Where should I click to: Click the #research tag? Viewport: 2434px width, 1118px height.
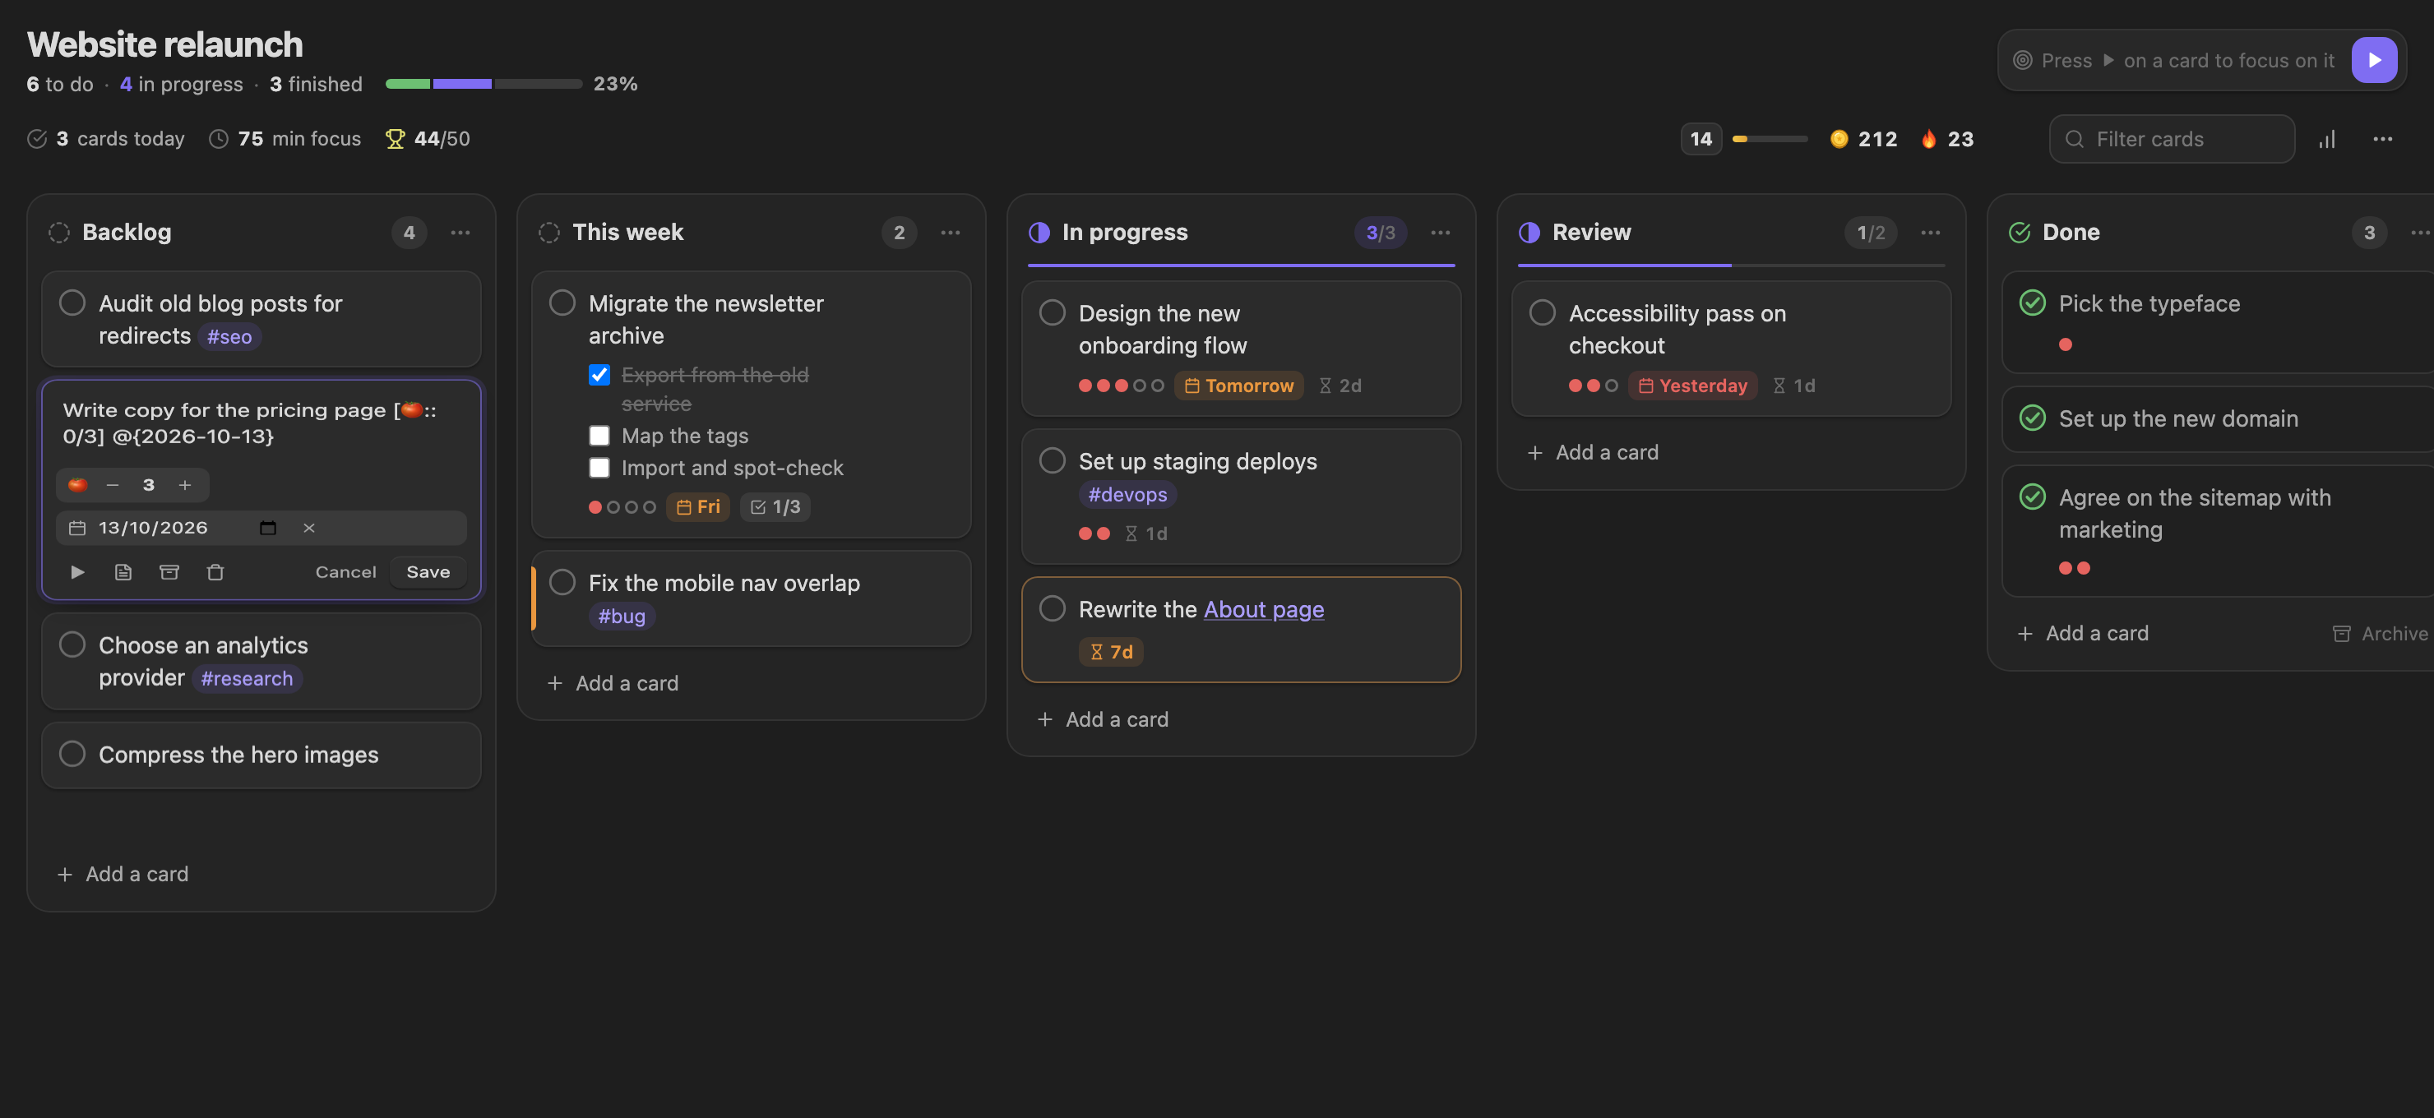click(x=247, y=679)
